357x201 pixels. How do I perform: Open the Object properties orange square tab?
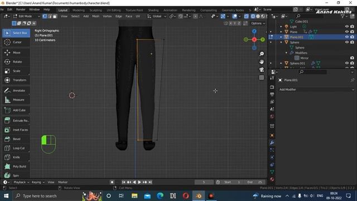pyautogui.click(x=272, y=135)
